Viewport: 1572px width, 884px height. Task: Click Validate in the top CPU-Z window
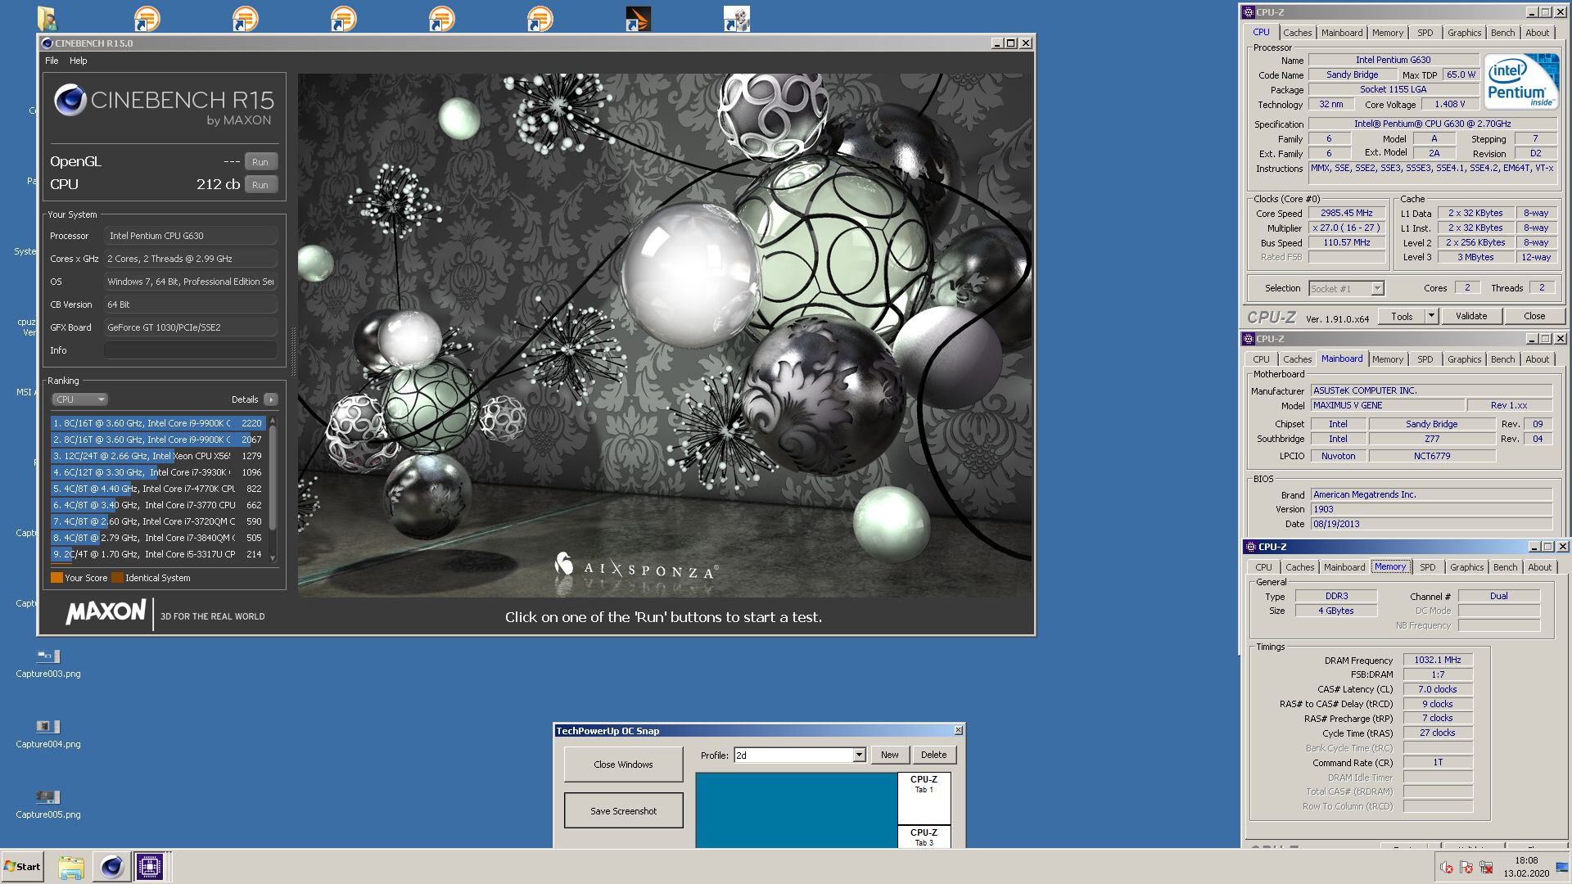1470,316
